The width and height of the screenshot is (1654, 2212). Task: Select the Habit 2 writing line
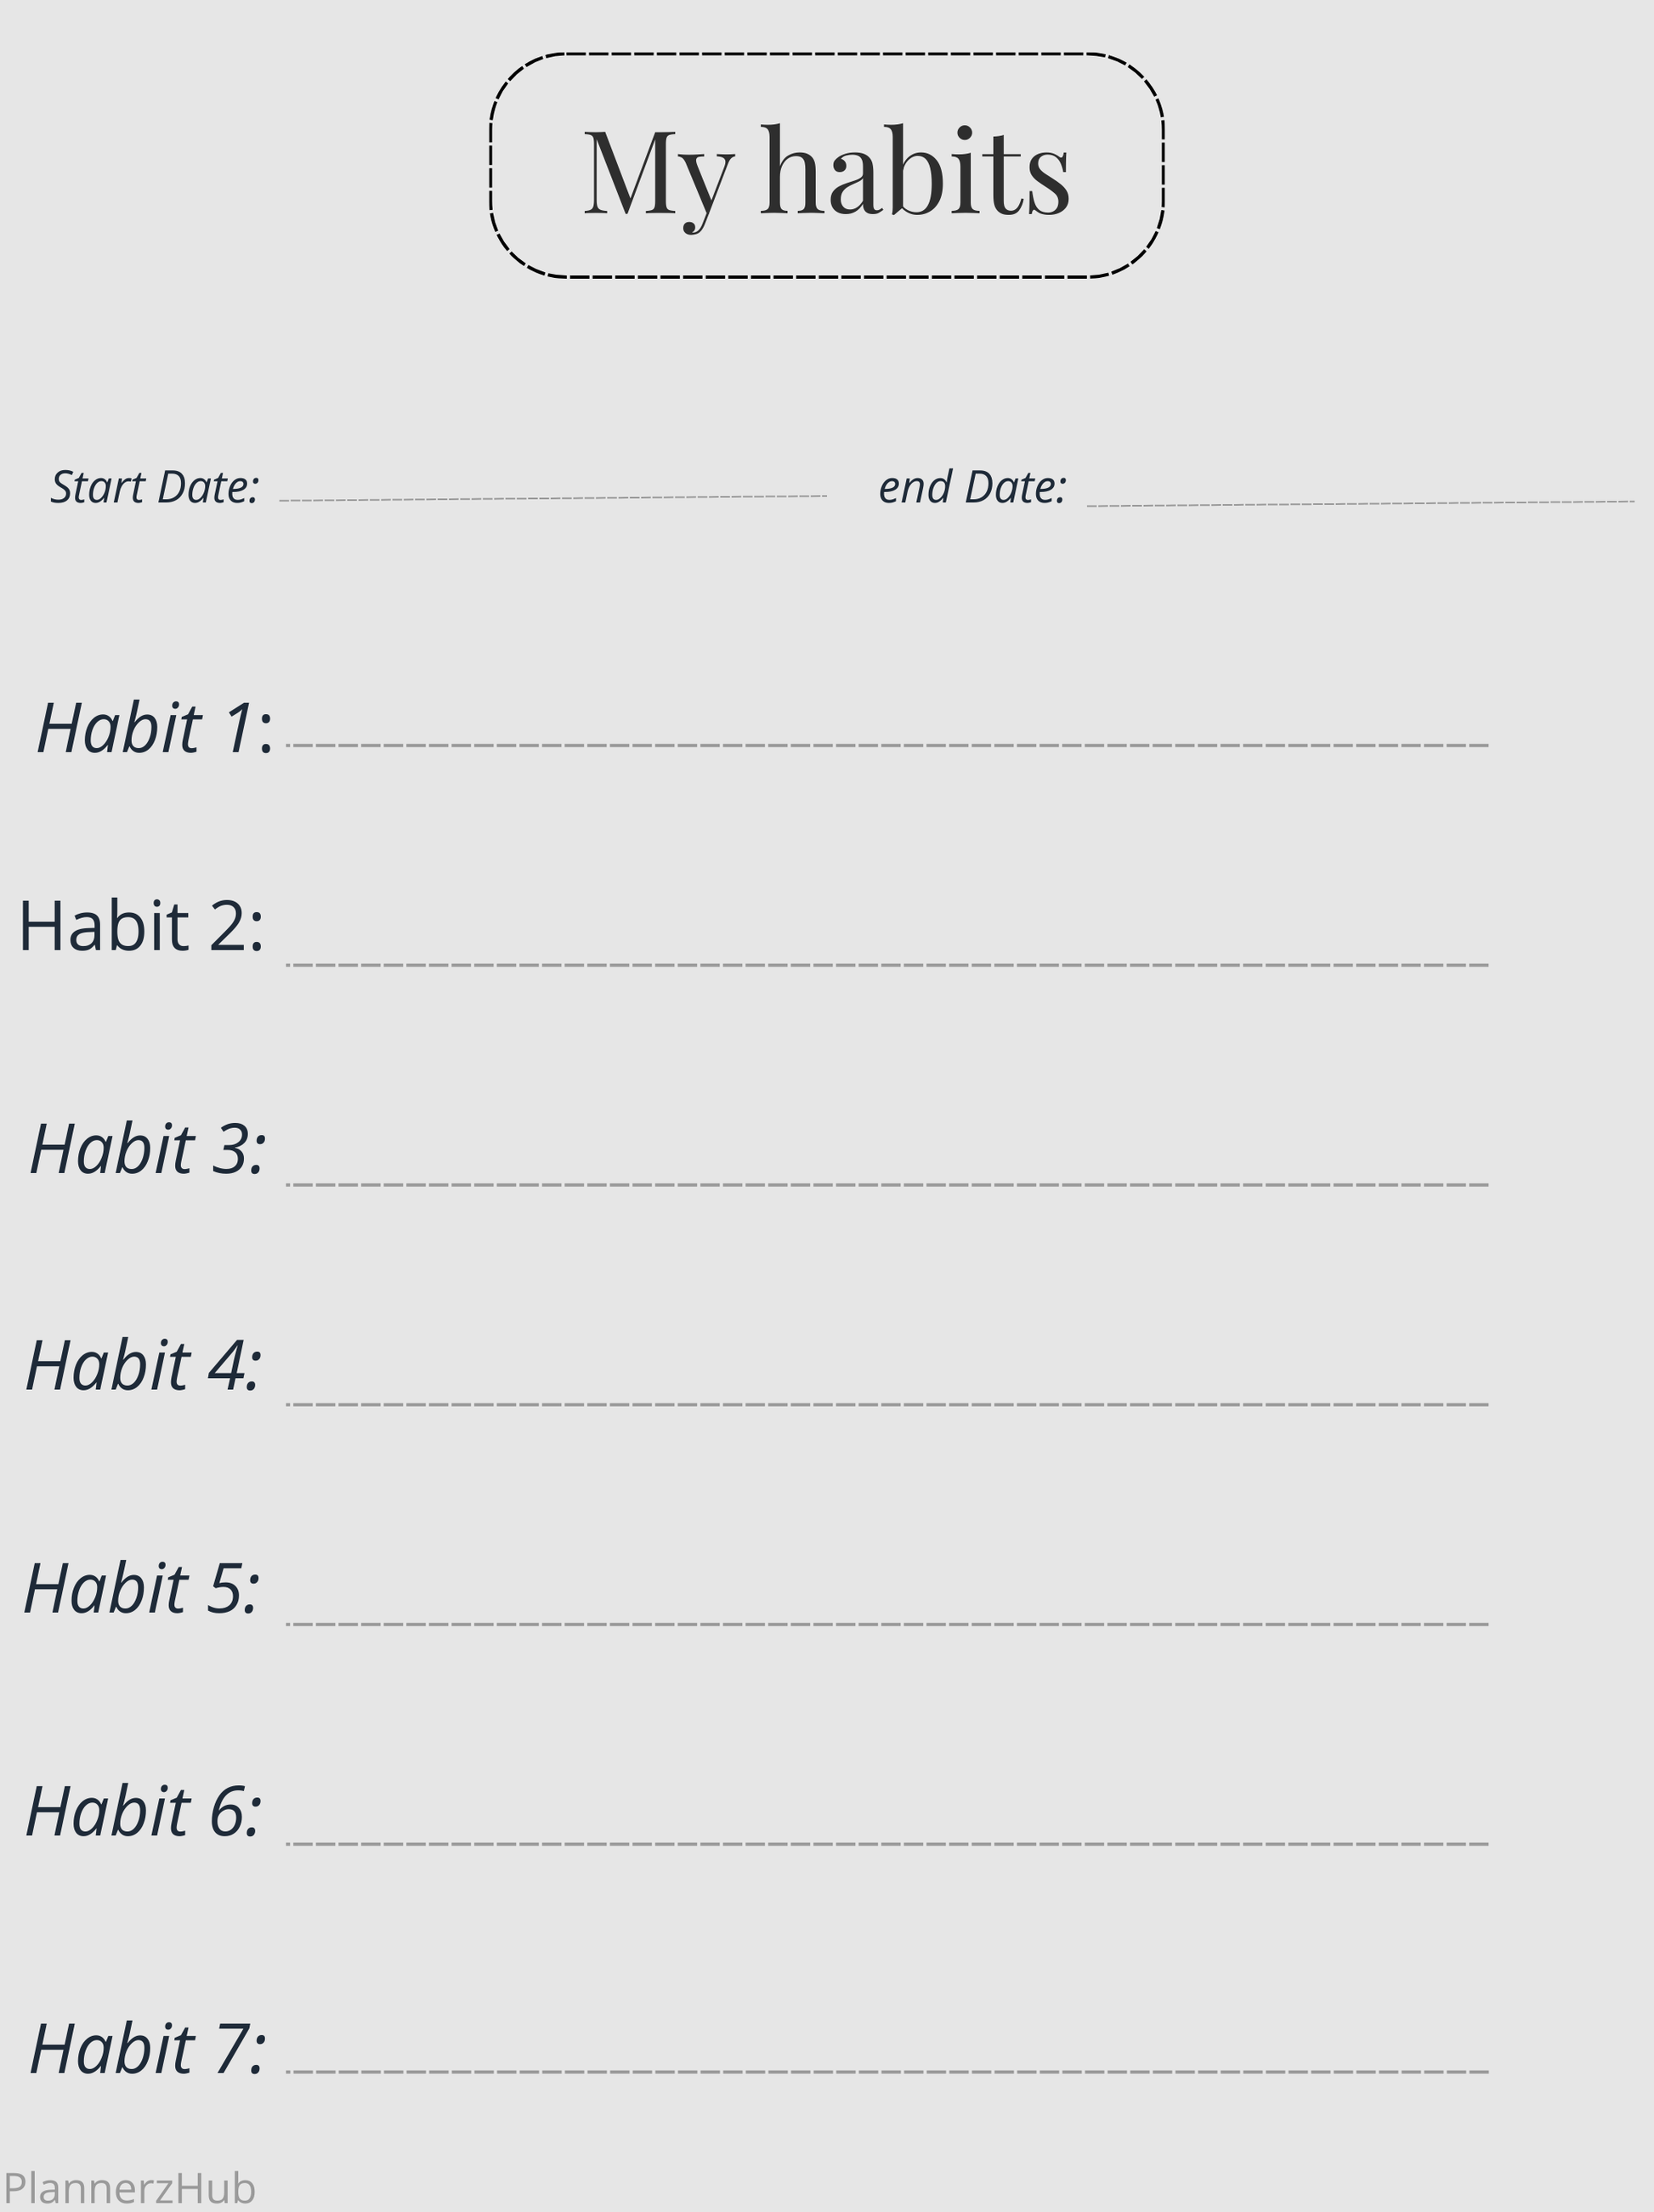click(x=887, y=965)
